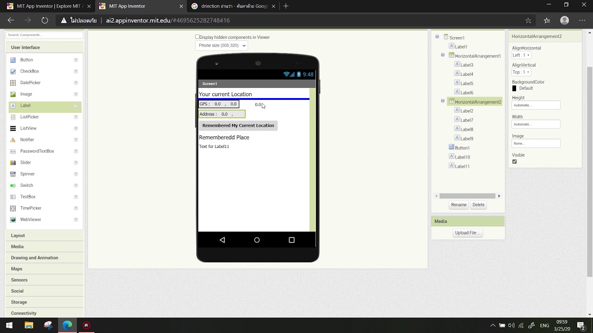
Task: Choose the ListView palette component
Action: click(x=28, y=128)
